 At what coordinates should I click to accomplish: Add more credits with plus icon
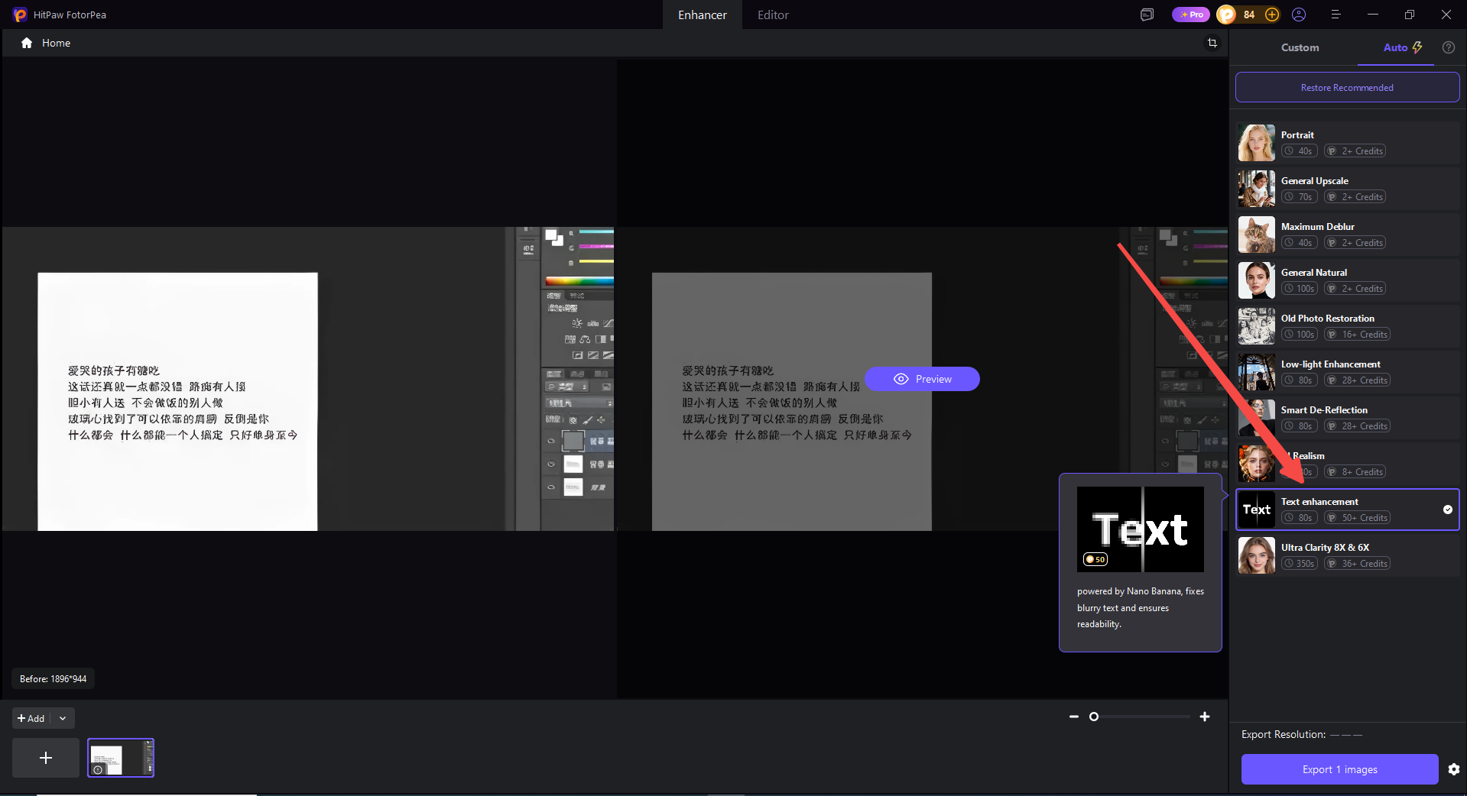click(1272, 15)
